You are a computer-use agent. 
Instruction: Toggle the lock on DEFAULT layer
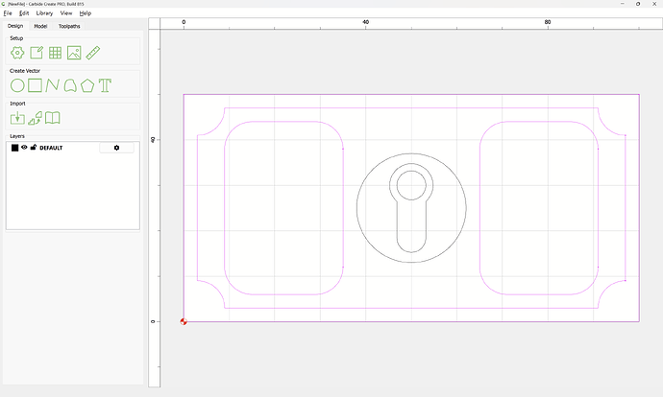click(34, 148)
